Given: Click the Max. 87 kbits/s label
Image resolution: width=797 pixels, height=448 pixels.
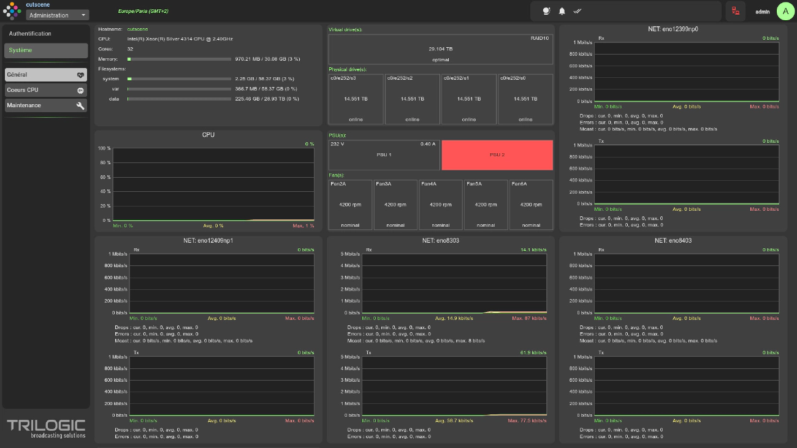Looking at the screenshot, I should [529, 318].
